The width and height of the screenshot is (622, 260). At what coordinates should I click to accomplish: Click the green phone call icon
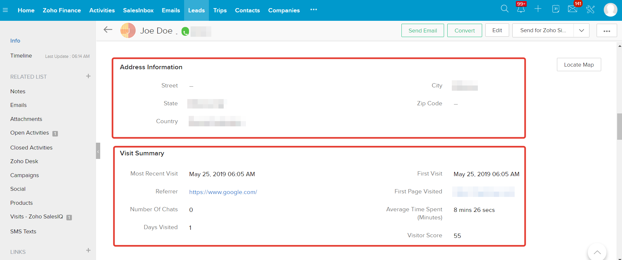point(185,31)
